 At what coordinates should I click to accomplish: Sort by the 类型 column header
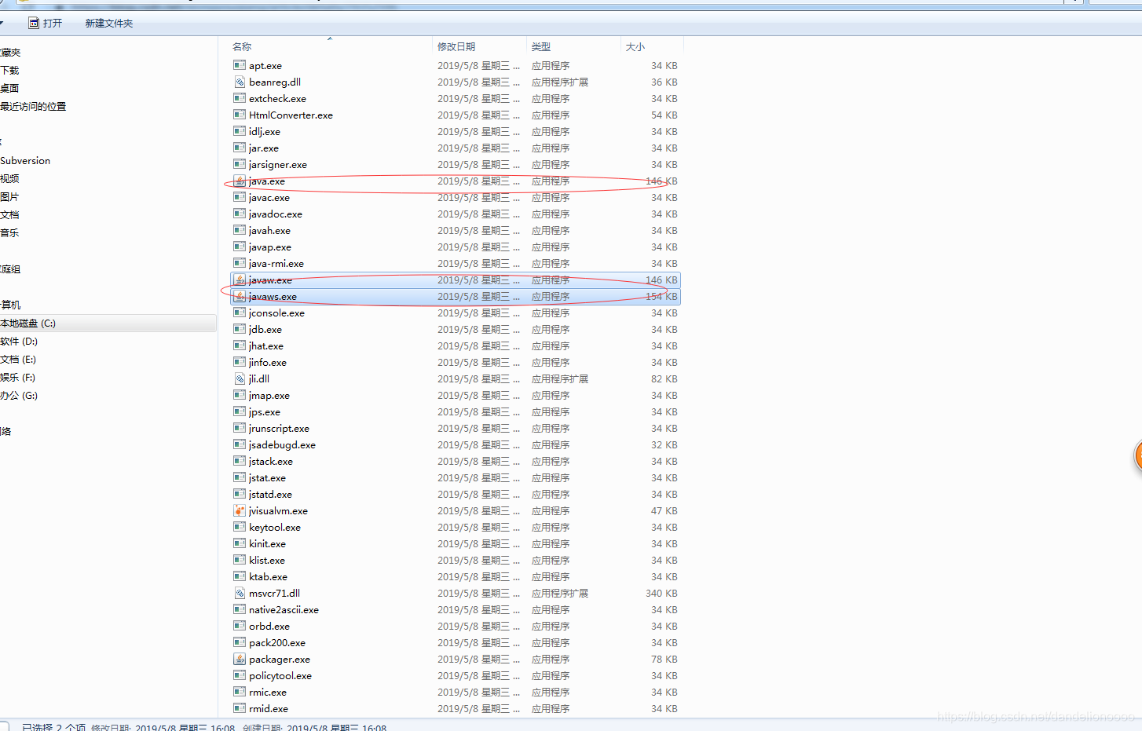click(x=541, y=47)
